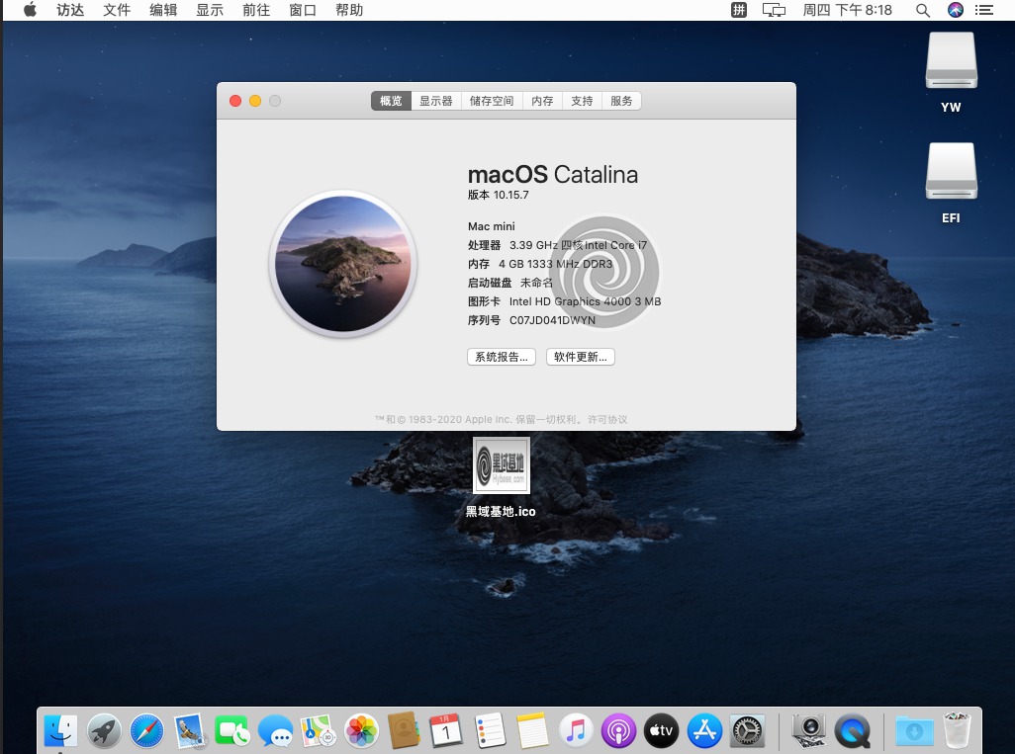This screenshot has height=754, width=1015.
Task: Launch Photos colorful flower icon
Action: click(361, 731)
